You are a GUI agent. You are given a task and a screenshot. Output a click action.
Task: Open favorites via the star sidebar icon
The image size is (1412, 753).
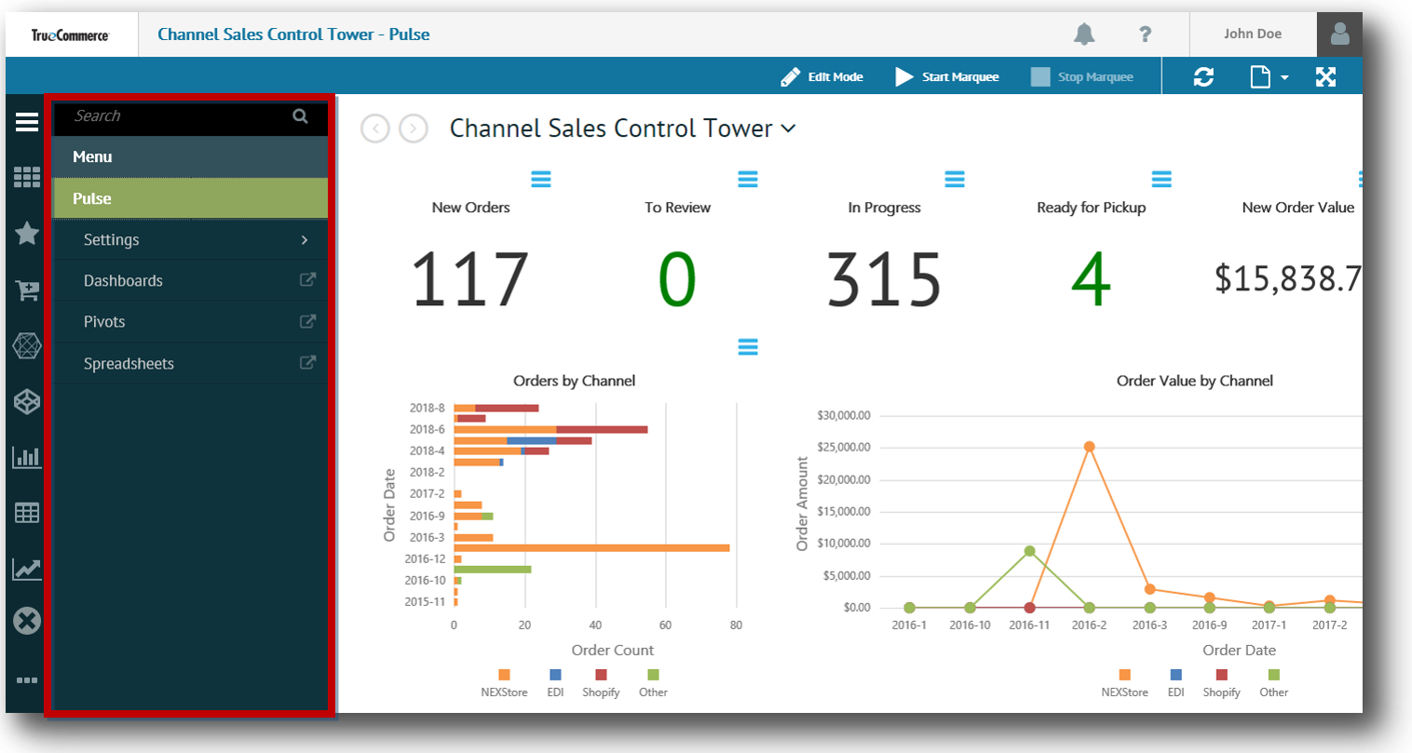point(27,234)
